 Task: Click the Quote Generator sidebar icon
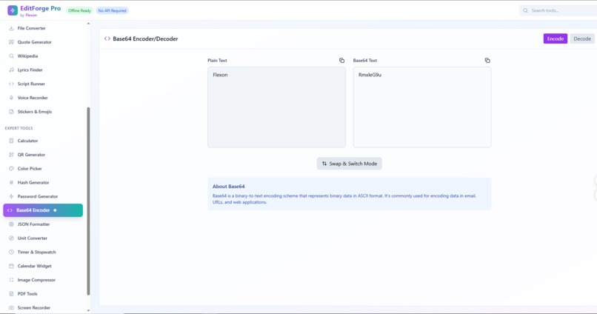point(11,42)
